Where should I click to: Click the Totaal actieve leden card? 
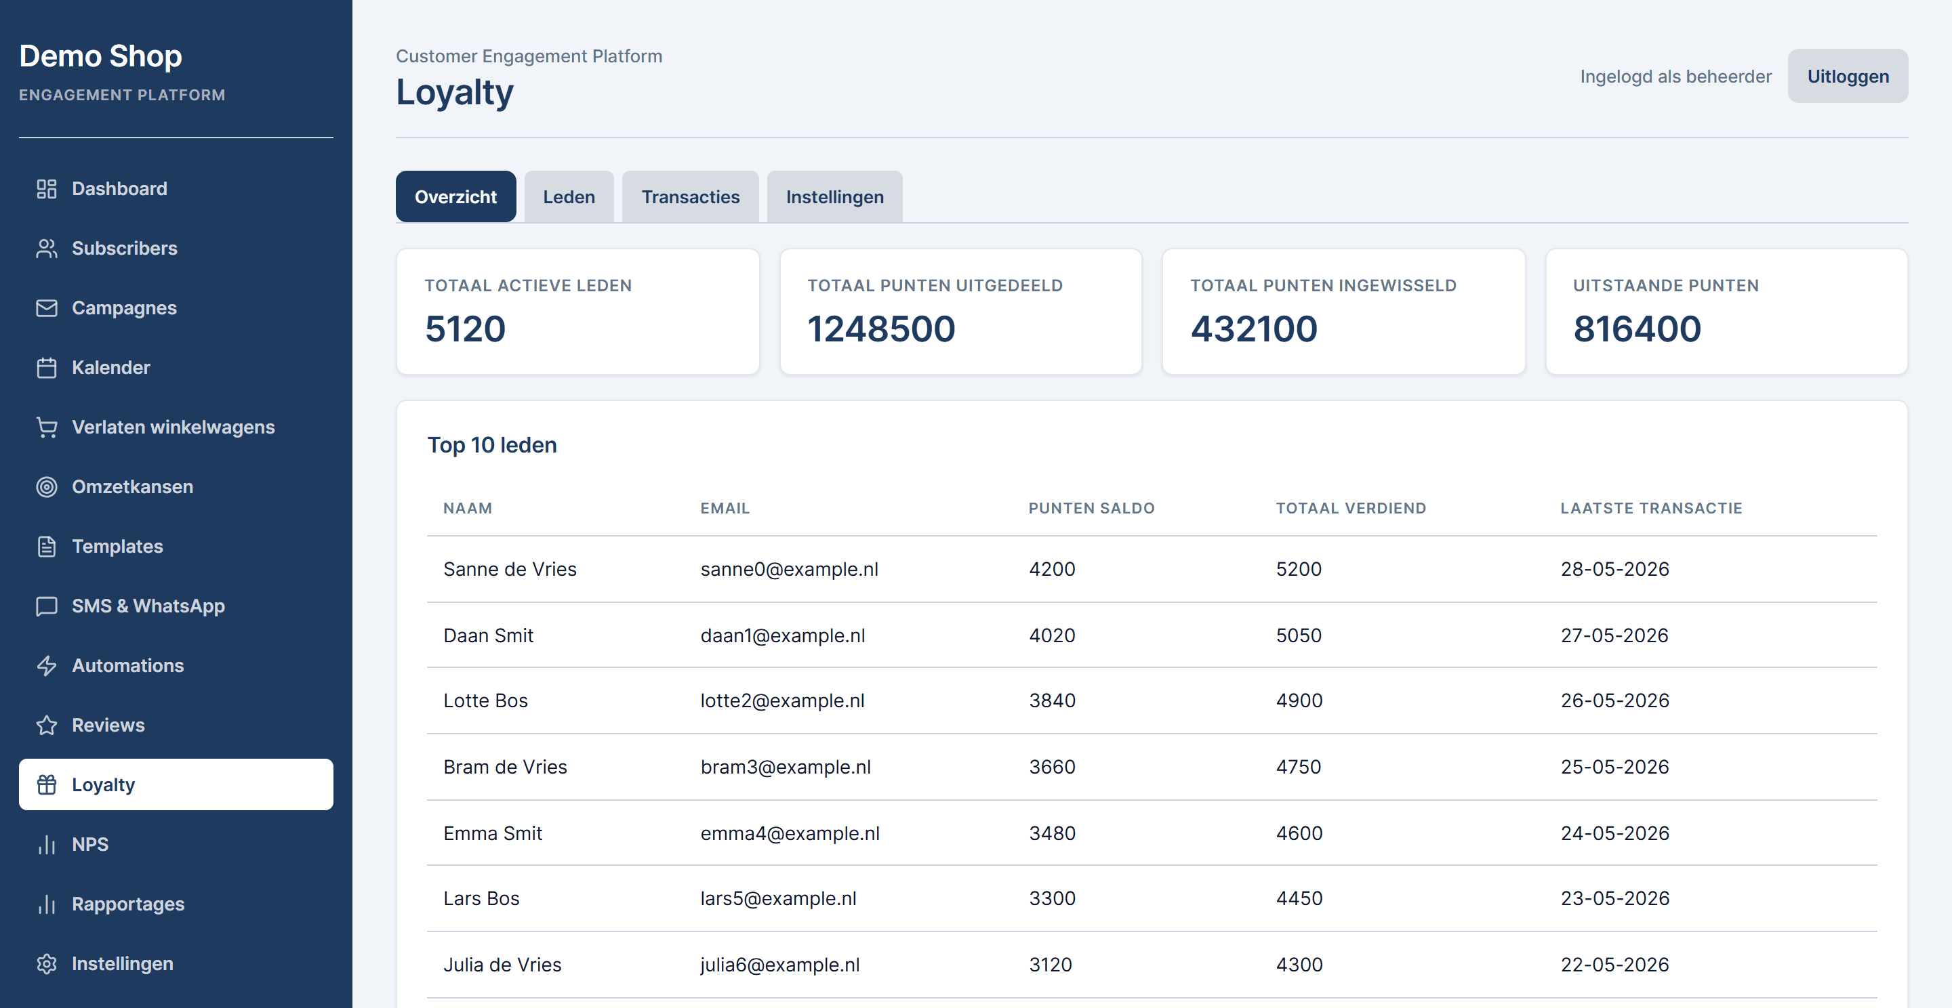[x=577, y=312]
